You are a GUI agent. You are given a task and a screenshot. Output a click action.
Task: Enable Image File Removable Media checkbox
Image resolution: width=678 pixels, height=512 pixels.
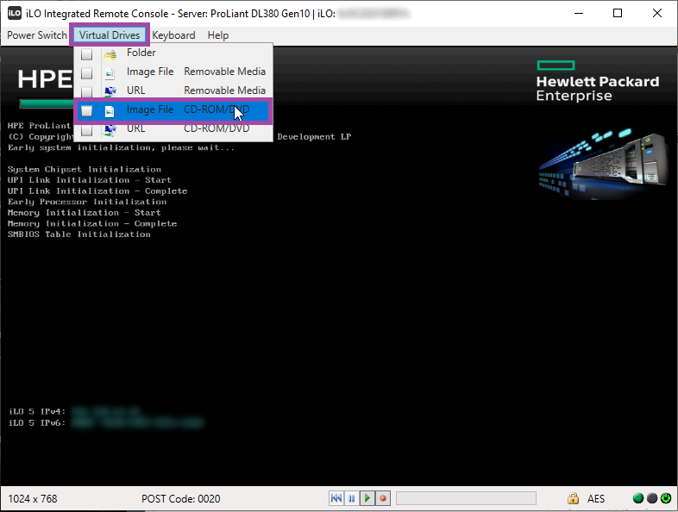(x=87, y=72)
